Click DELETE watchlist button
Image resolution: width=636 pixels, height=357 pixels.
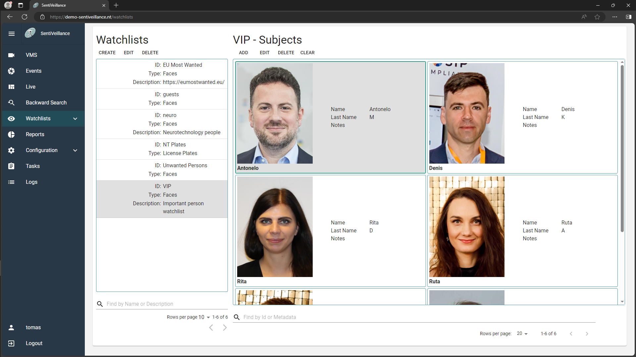[150, 53]
